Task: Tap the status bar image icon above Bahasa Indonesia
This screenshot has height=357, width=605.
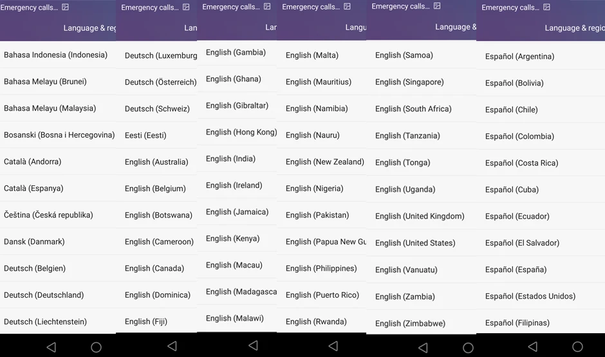Action: (x=65, y=7)
